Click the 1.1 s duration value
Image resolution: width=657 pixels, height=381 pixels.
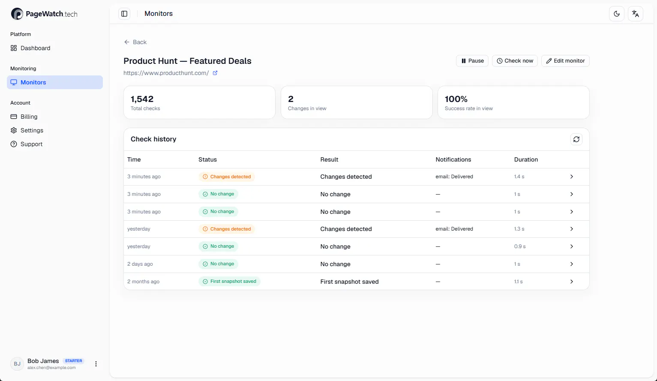(x=519, y=282)
